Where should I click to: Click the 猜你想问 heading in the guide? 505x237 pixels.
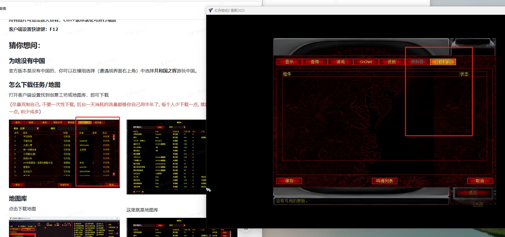(25, 45)
